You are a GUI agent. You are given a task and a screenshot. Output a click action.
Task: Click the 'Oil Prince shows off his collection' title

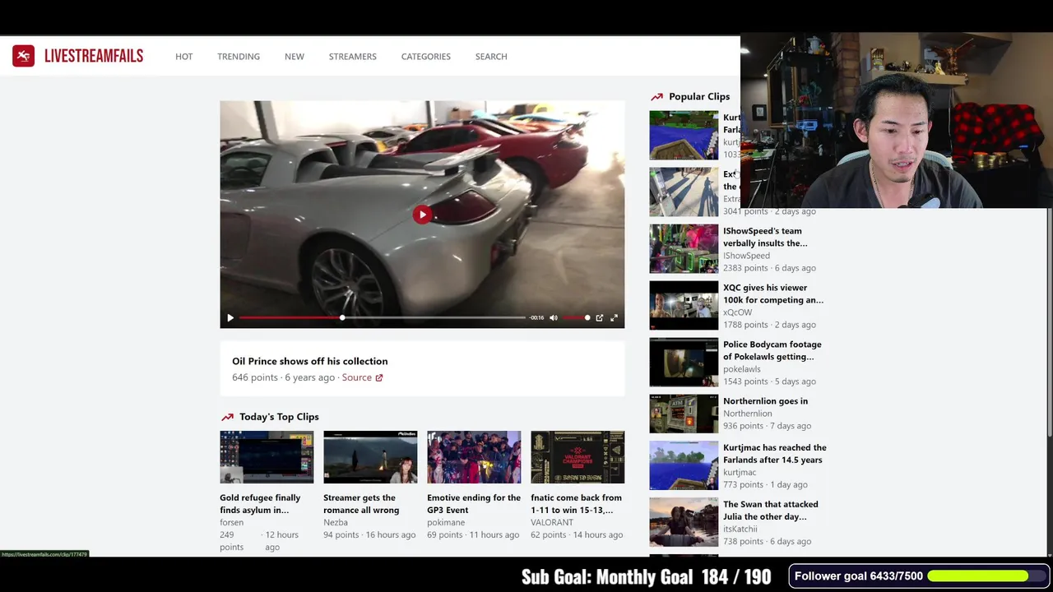pyautogui.click(x=309, y=361)
